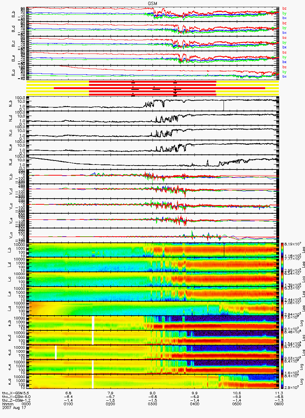Click the black vertical spike in N_b trace
The height and width of the screenshot is (418, 305).
pos(224,105)
